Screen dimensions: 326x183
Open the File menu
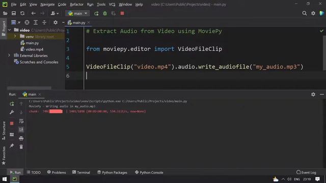click(x=14, y=5)
